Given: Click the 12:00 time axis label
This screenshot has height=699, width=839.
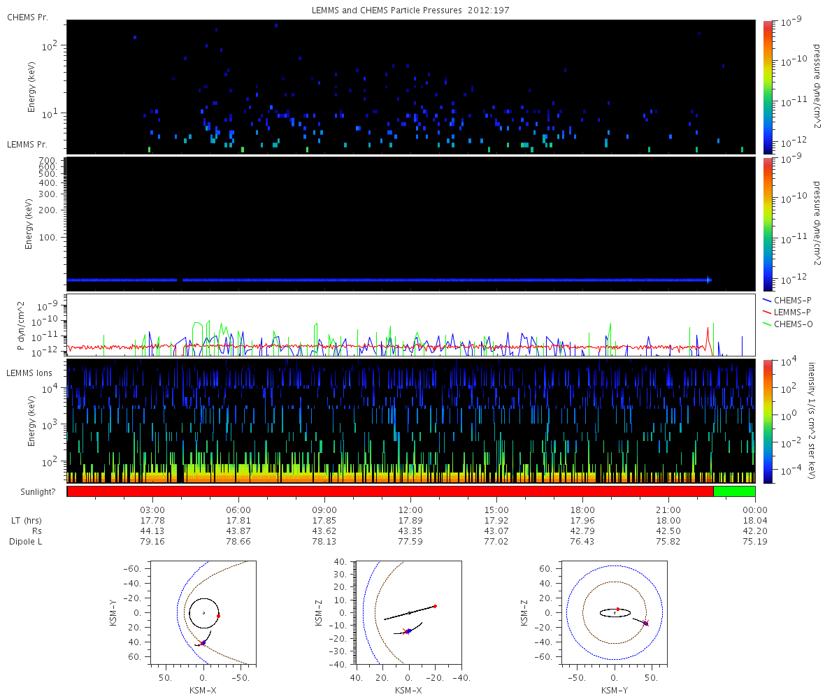Looking at the screenshot, I should click(410, 510).
